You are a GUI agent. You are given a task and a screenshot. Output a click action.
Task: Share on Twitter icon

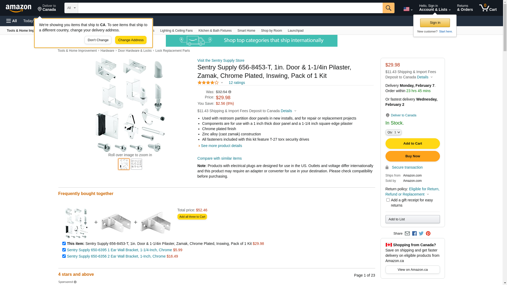(x=421, y=234)
